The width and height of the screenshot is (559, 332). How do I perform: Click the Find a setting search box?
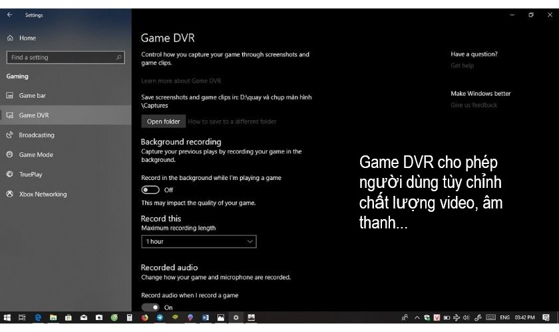[65, 58]
